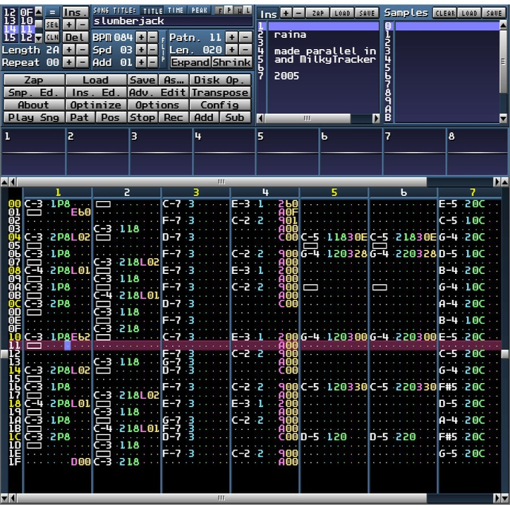Increase BPM with its plus button
Screen dimensions: 510x510
pyautogui.click(x=141, y=37)
